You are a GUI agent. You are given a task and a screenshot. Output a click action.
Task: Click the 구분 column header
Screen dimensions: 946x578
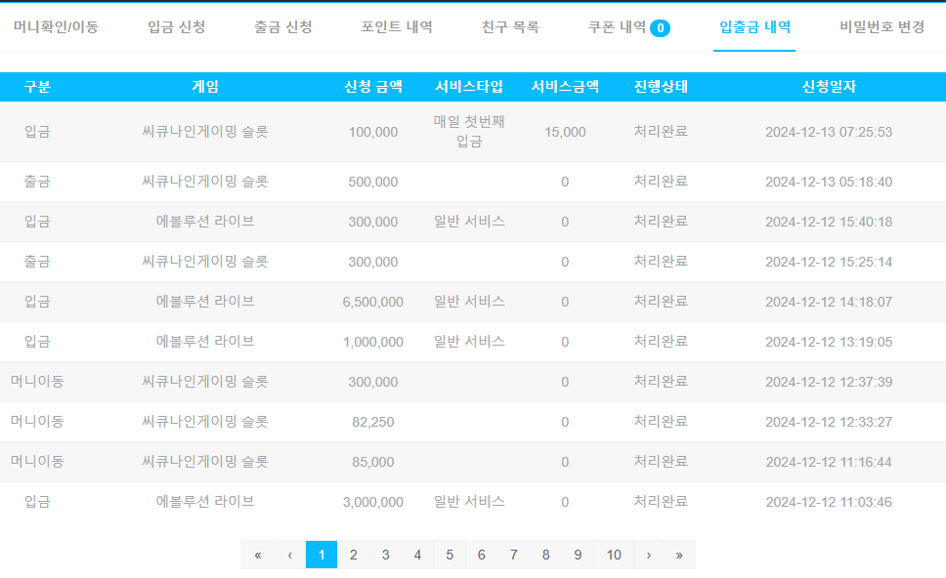(37, 87)
